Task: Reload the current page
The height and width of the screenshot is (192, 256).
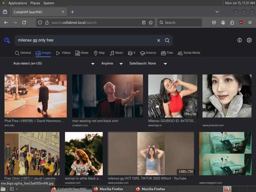Action: coord(24,22)
